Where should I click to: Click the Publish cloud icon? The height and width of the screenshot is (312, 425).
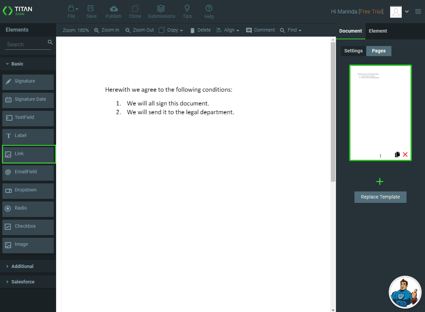[x=114, y=9]
